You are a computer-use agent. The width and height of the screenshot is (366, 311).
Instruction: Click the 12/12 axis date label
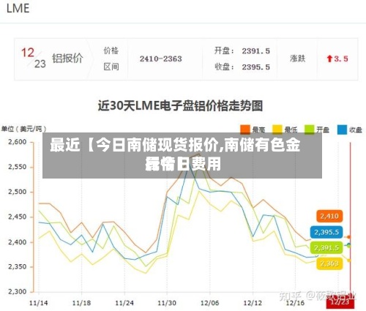253,303
